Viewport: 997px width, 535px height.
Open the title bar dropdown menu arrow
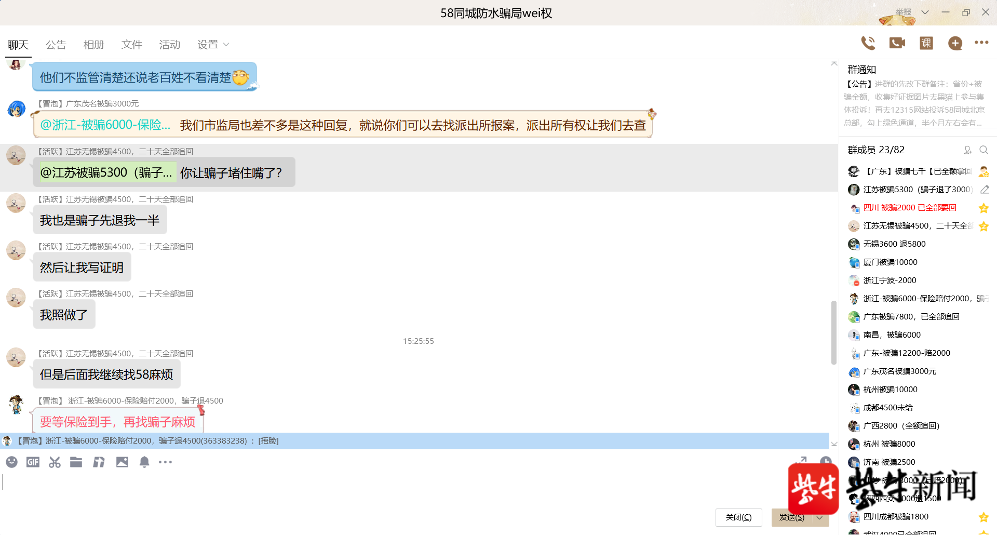coord(925,12)
